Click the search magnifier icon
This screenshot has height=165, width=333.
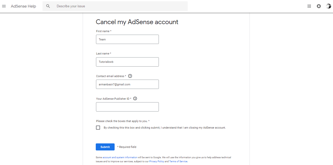[48, 6]
